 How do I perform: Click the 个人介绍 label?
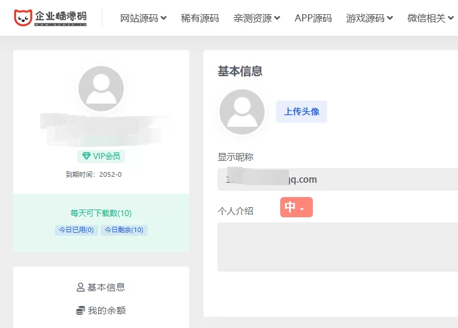(236, 211)
